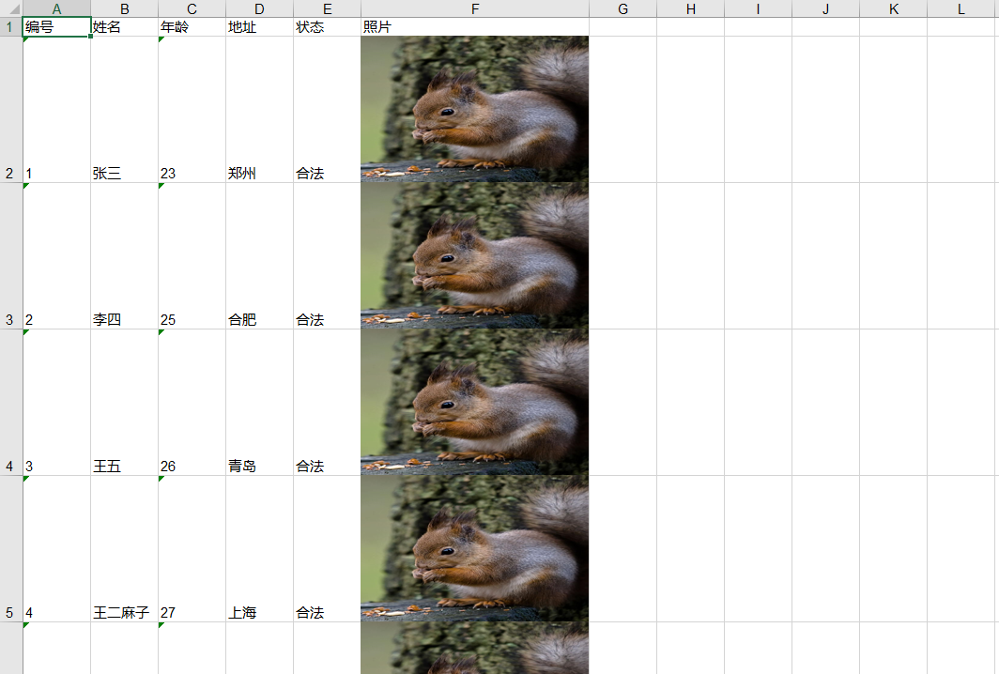This screenshot has width=999, height=674.
Task: Select 合法 status in 张三's row
Action: [x=327, y=110]
